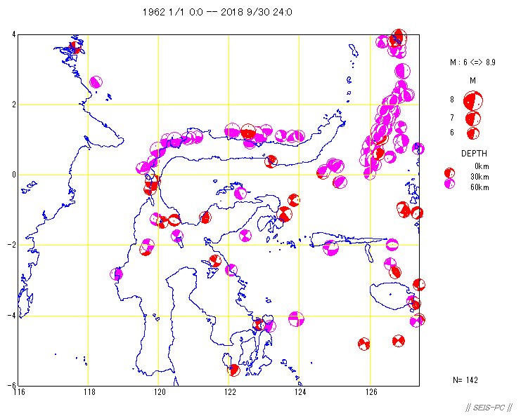Click the red beachball near 126.8E 4.7S
Viewport: 528px width, 416px height.
coord(399,341)
